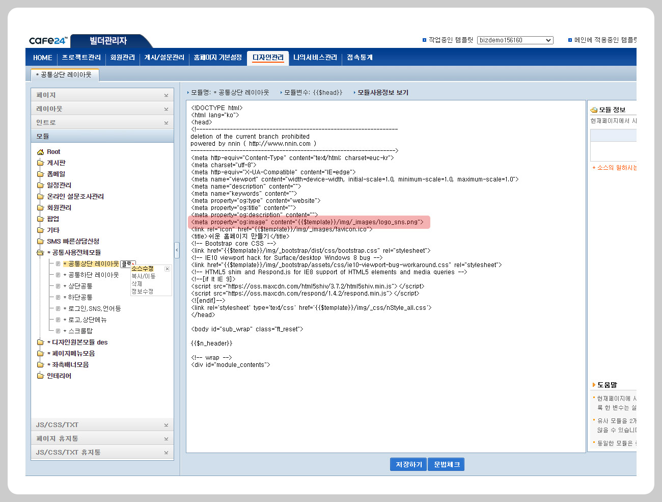Click the document icon beside 공통상단 레이아웃

pos(58,264)
